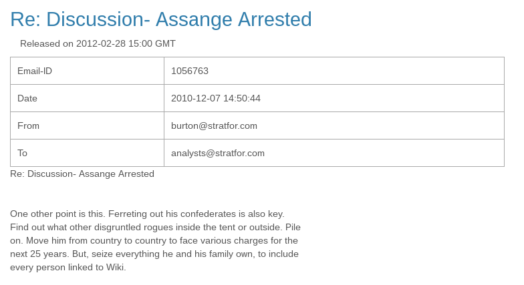Viewport: 524px width, 285px height.
Task: Click the Date label cell
Action: click(87, 98)
